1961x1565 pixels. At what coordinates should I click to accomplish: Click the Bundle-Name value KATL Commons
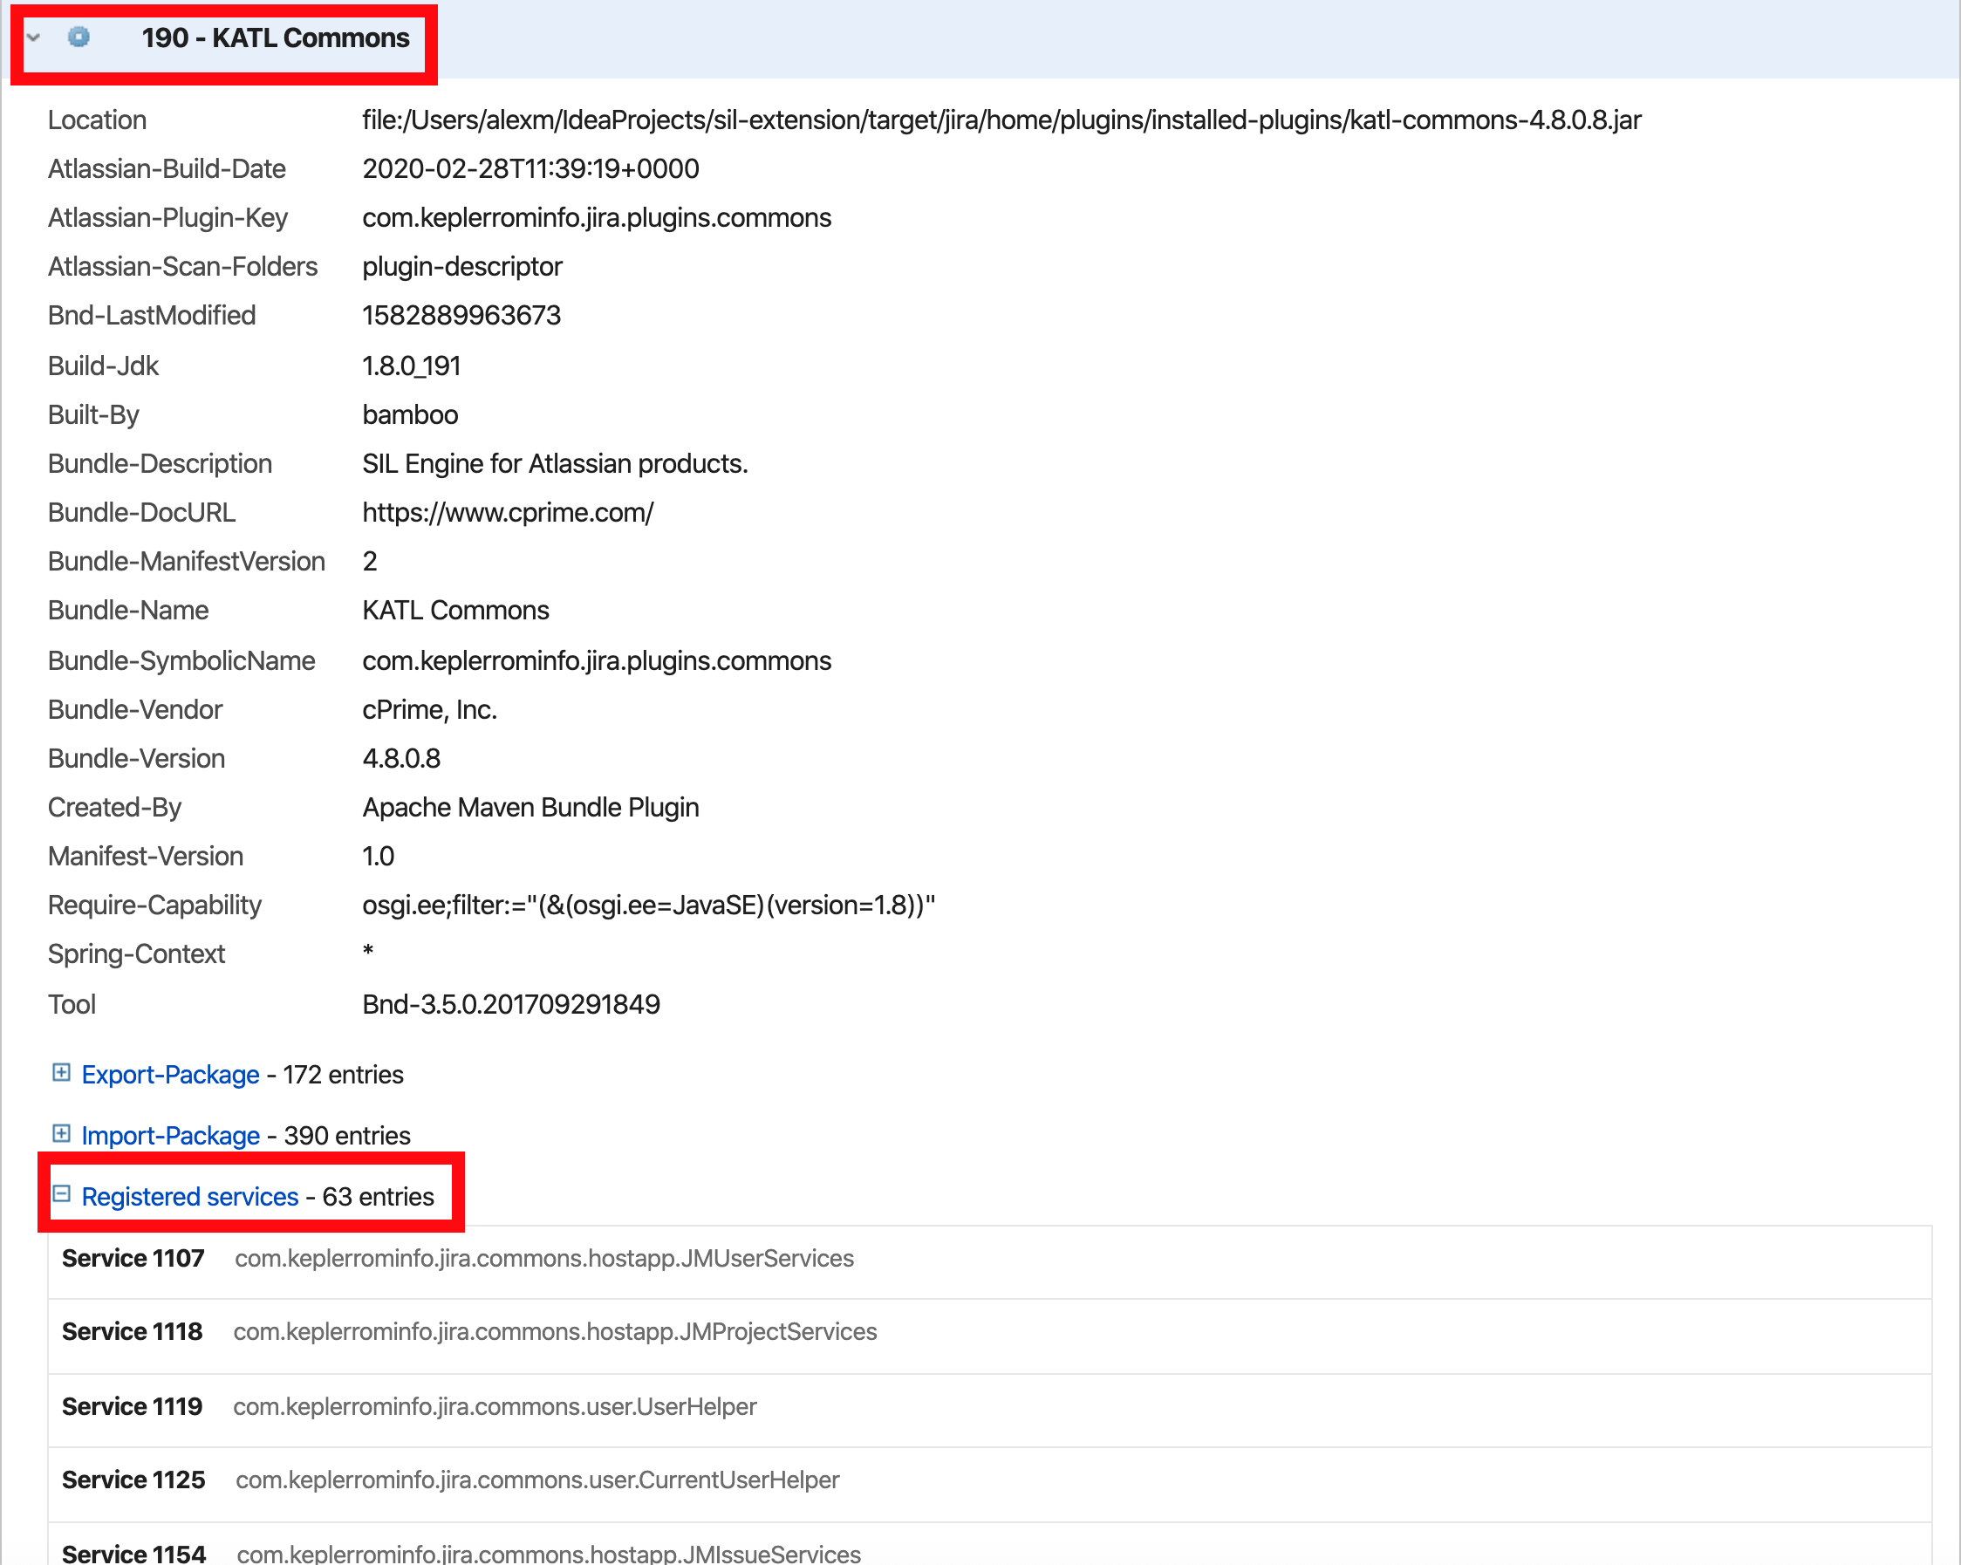pyautogui.click(x=455, y=612)
